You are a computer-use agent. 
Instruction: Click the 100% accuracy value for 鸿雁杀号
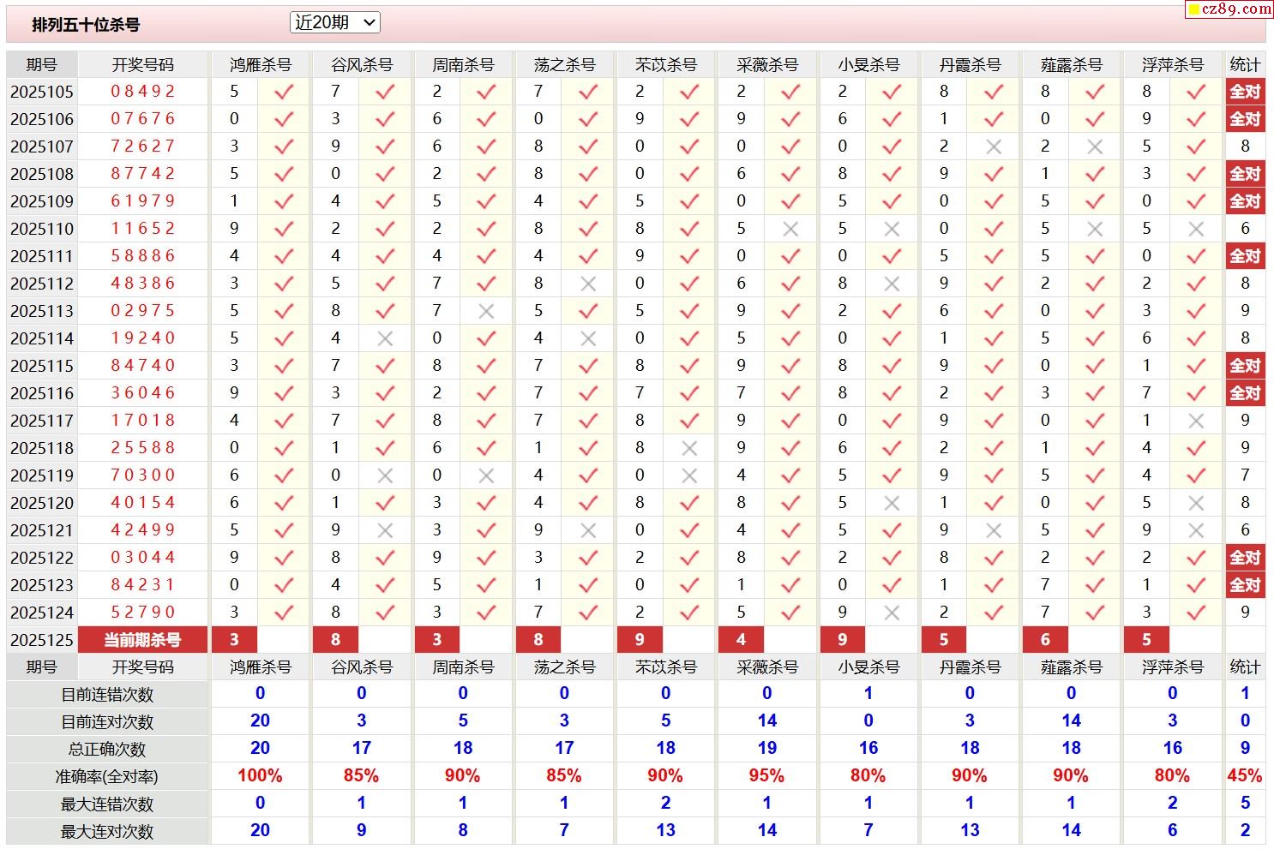pos(260,776)
